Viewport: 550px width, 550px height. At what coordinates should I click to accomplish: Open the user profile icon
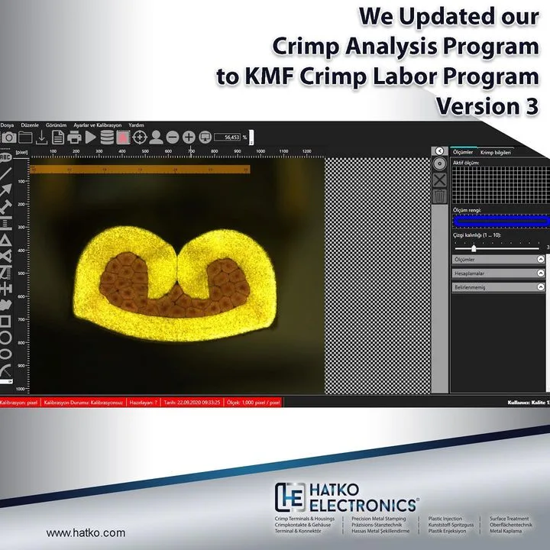tap(156, 137)
